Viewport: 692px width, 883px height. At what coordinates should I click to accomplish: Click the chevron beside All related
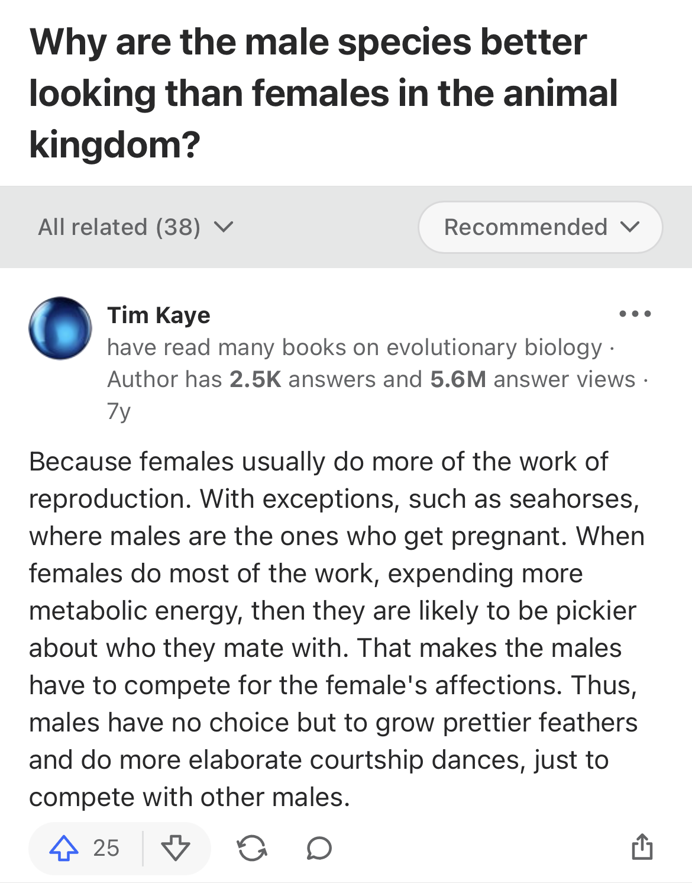(x=224, y=227)
